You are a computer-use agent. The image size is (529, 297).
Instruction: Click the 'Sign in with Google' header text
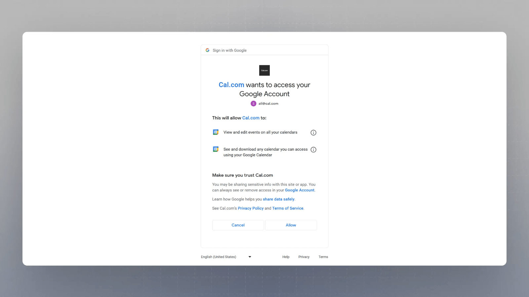pyautogui.click(x=229, y=50)
